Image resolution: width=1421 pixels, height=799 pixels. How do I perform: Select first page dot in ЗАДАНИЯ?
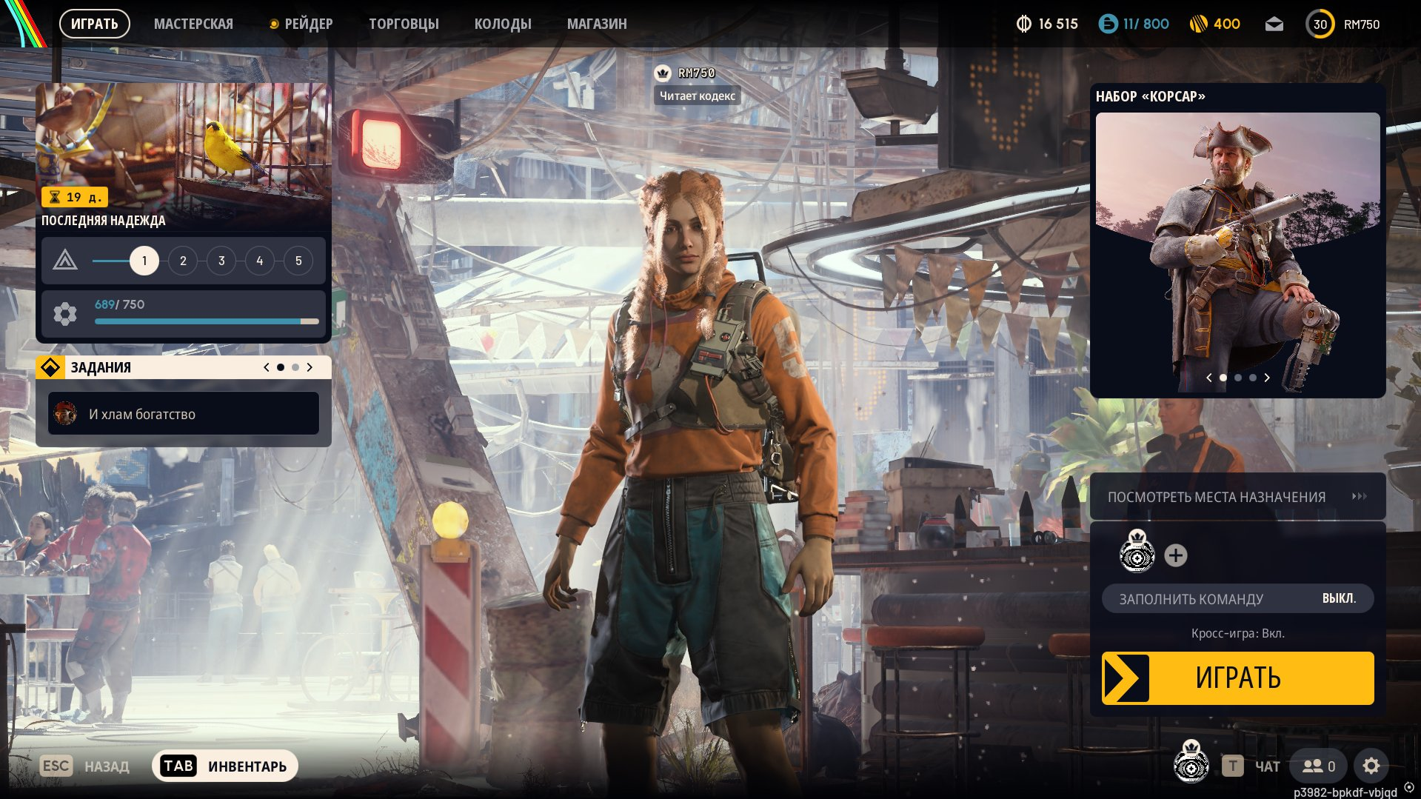[x=281, y=367]
